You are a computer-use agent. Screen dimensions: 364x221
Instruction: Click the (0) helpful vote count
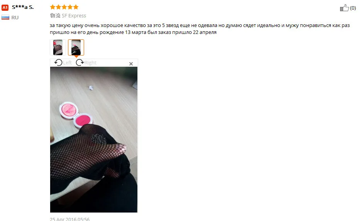(x=353, y=8)
